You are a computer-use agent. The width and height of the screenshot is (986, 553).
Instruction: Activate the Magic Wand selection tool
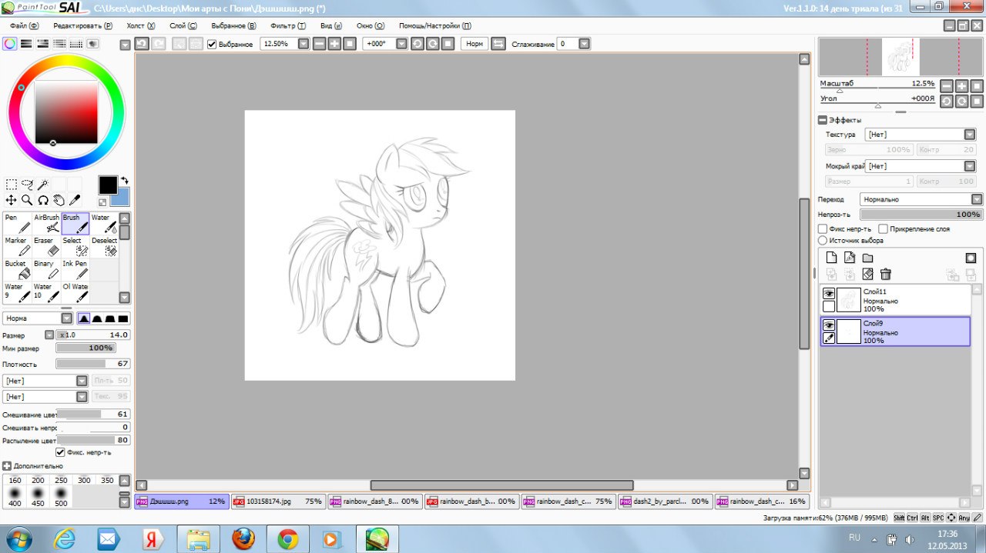(43, 185)
